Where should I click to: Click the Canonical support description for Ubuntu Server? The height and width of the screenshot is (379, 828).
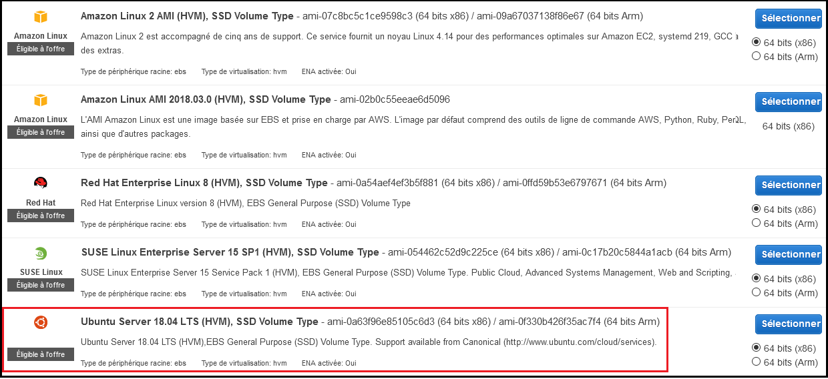369,342
